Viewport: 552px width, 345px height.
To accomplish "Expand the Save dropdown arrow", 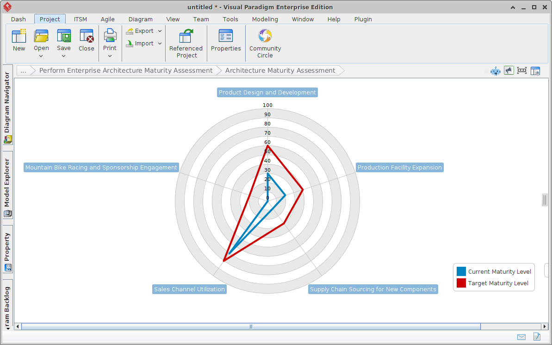I will [x=64, y=56].
